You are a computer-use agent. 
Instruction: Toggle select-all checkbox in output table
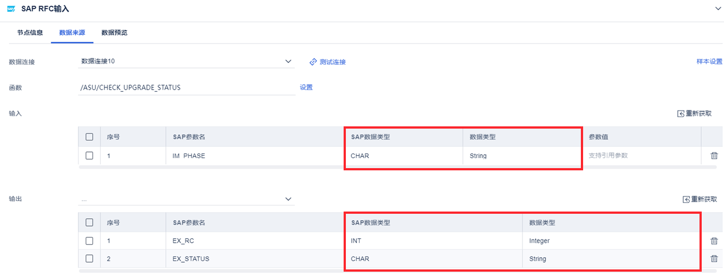pos(89,223)
